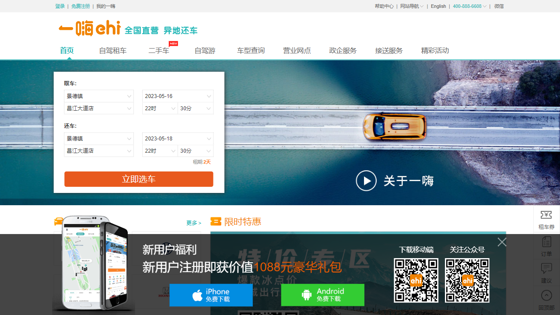Switch language to English
This screenshot has height=315, width=560.
[438, 6]
